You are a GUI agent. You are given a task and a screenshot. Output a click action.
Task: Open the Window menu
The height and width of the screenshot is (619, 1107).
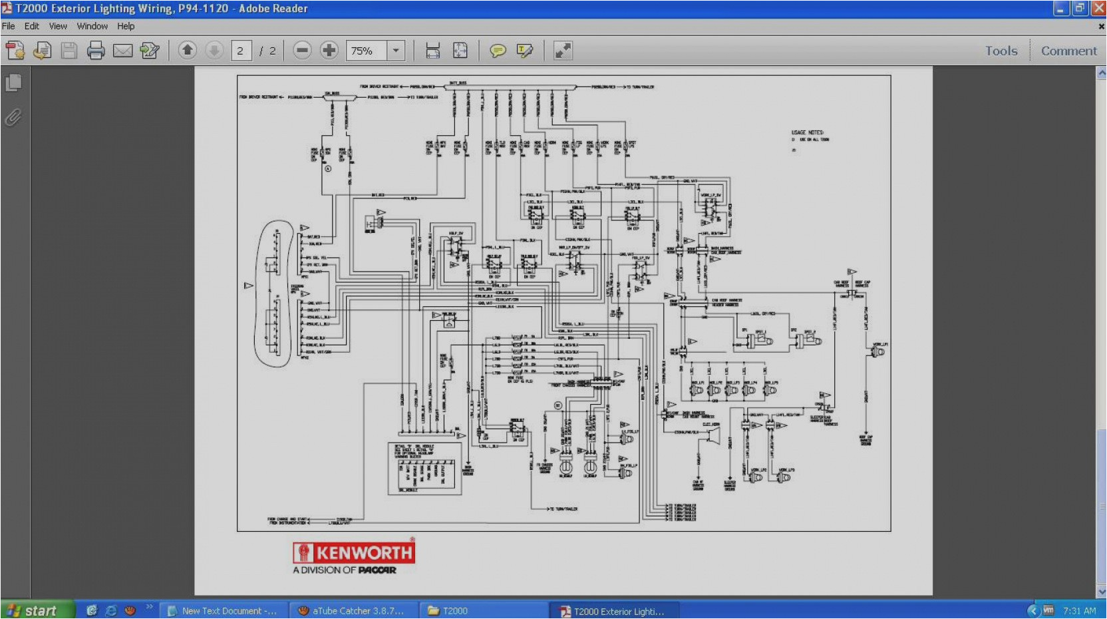[92, 26]
